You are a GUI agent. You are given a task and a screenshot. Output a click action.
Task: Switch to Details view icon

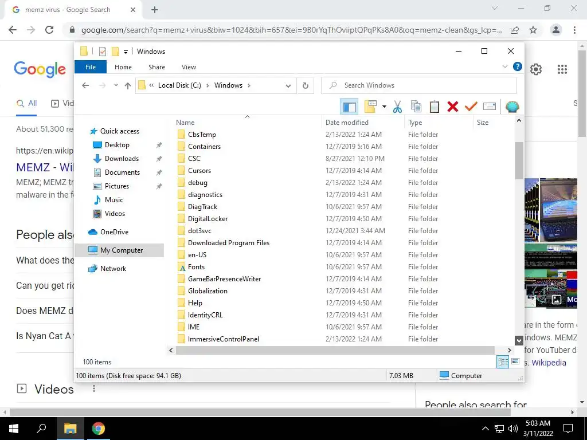(x=502, y=362)
